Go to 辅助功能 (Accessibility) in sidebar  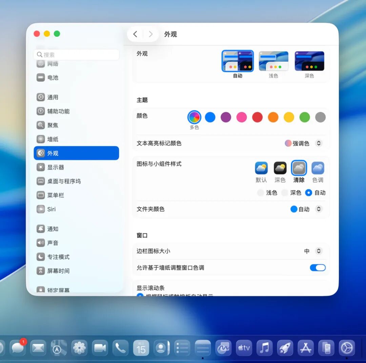[76, 111]
